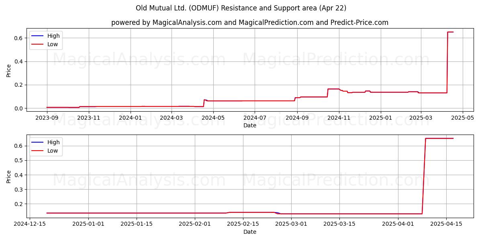Click the '2023-09' tick label
This screenshot has width=482, height=241.
47,118
